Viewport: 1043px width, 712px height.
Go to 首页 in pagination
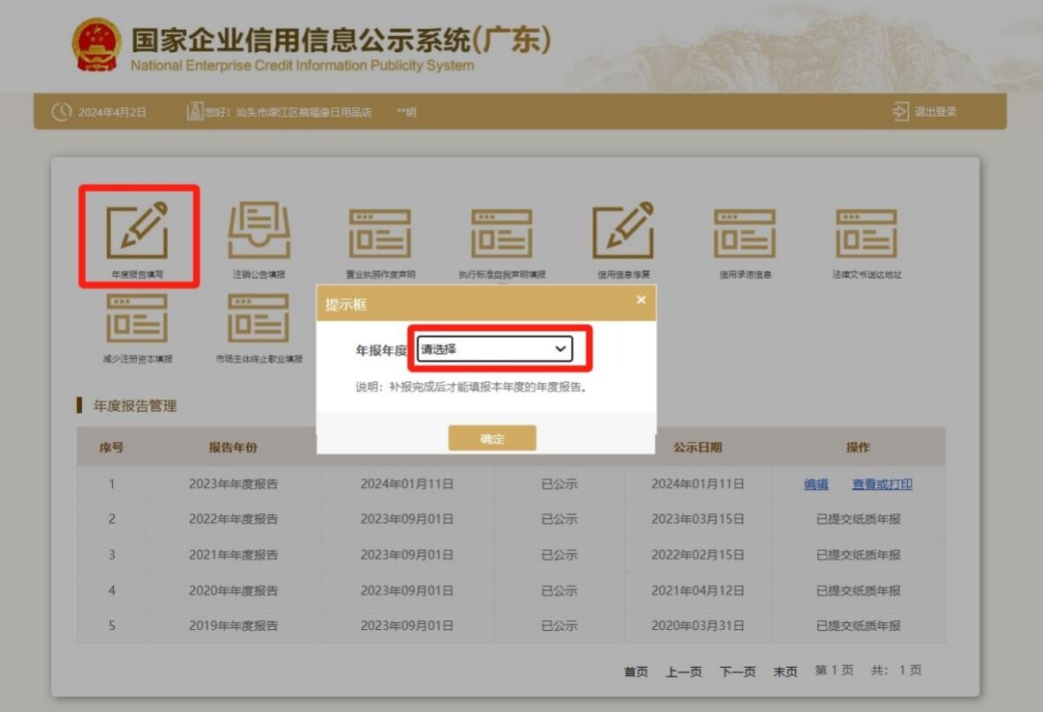(635, 672)
